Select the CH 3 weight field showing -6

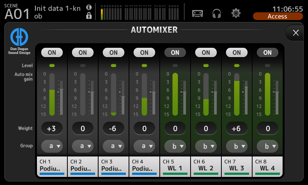(114, 128)
